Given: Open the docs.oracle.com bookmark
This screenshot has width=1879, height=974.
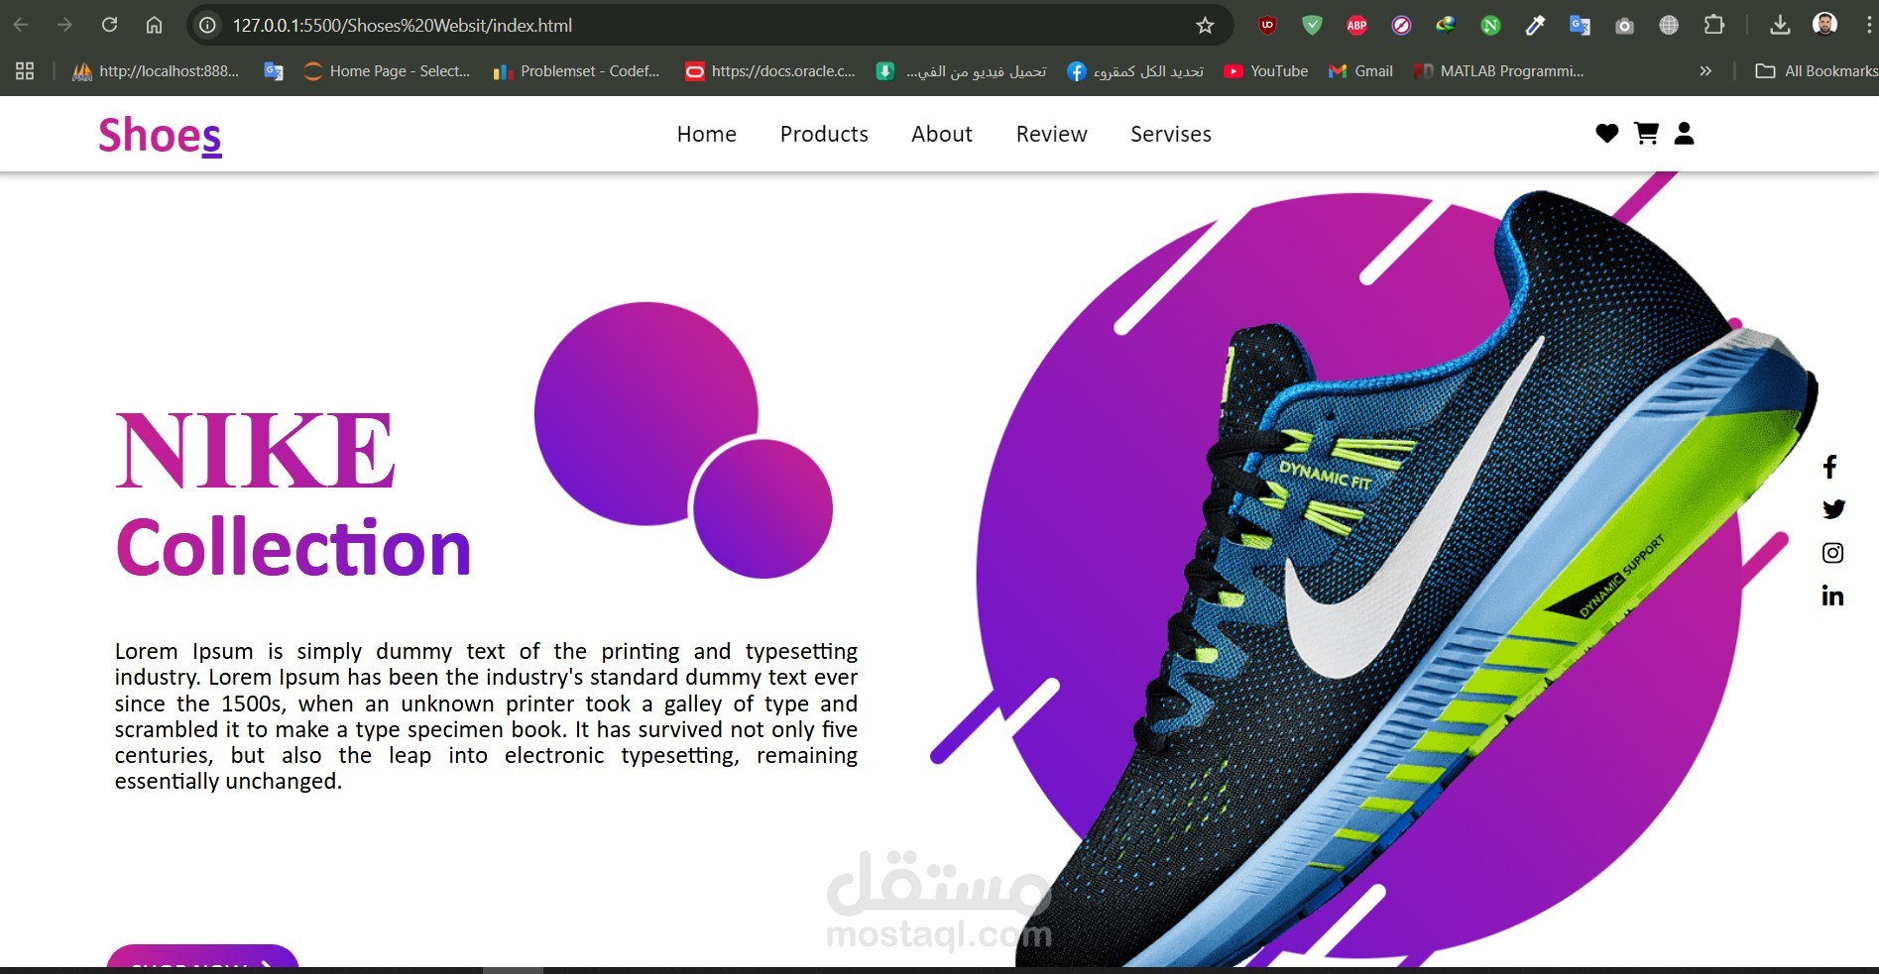Looking at the screenshot, I should [770, 70].
